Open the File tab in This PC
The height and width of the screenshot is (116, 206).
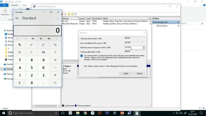coord(4,5)
